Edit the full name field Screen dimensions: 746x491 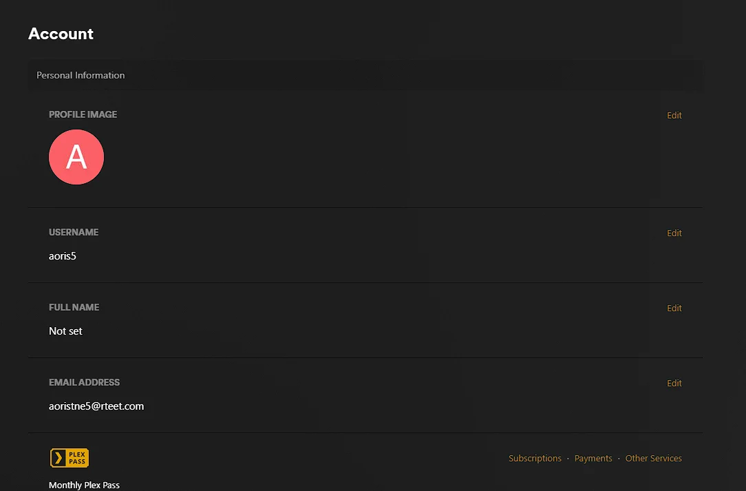(674, 308)
